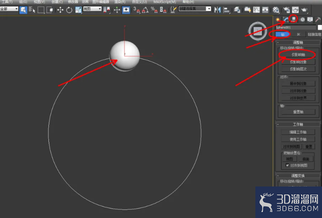This screenshot has width=322, height=218.
Task: Open the 创建(C) menu
Action: (x=57, y=2)
